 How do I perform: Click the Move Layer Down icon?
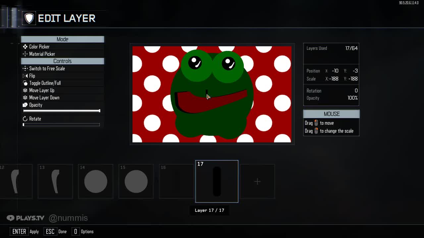(25, 98)
